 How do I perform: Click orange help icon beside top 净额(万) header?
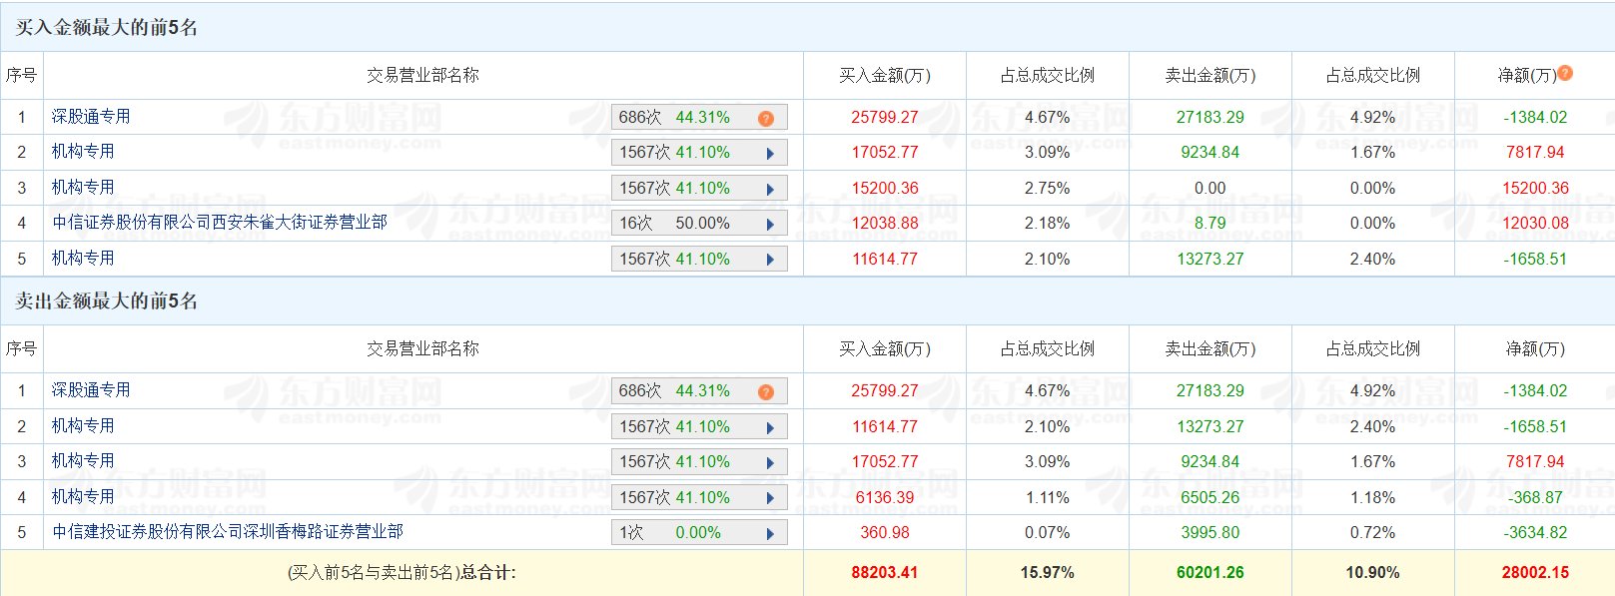(1565, 73)
